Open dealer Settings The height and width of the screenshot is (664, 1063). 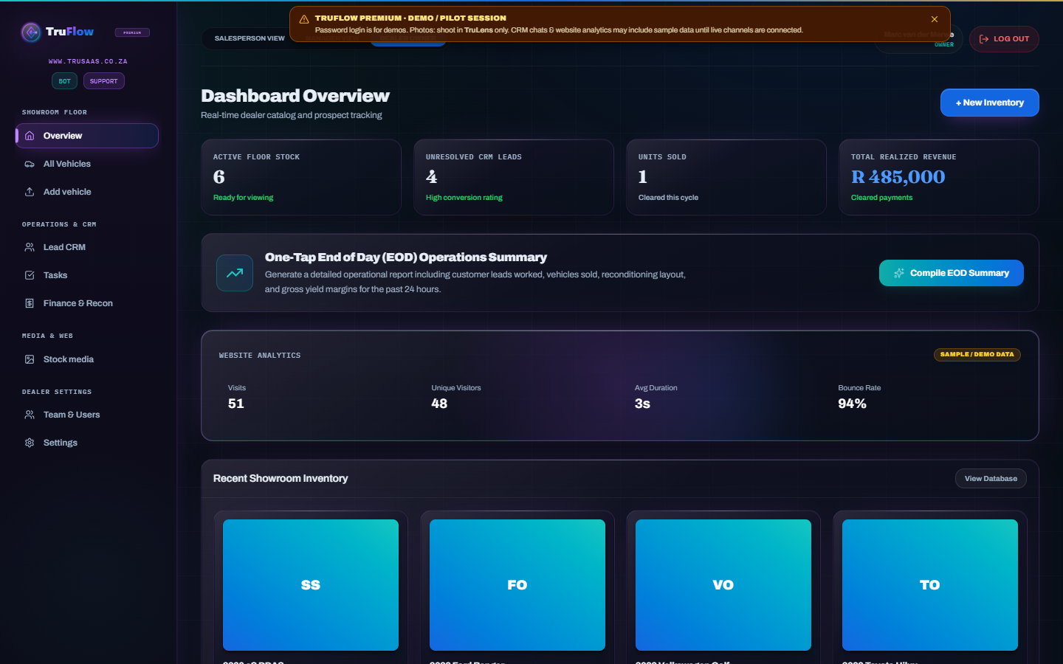click(x=87, y=443)
